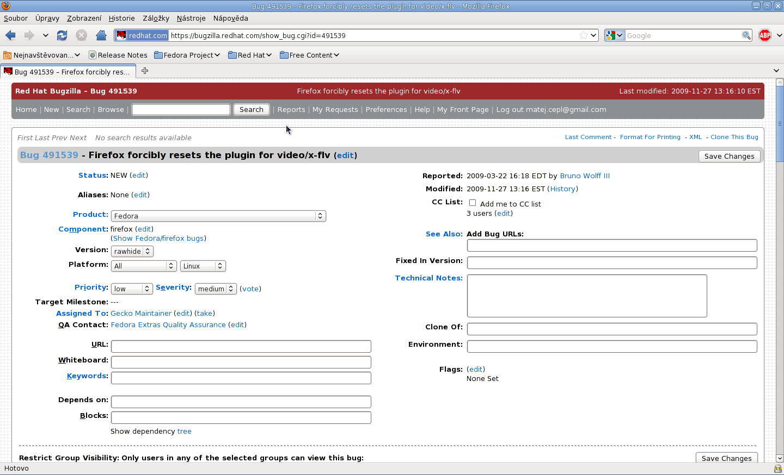Click into the Whiteboard field
The image size is (784, 475).
pyautogui.click(x=241, y=362)
